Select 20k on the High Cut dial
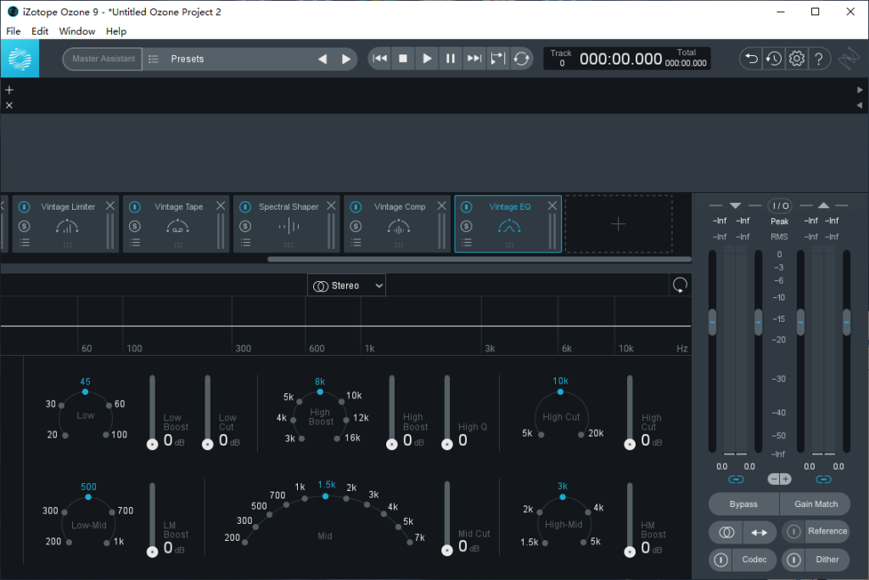 pos(580,435)
